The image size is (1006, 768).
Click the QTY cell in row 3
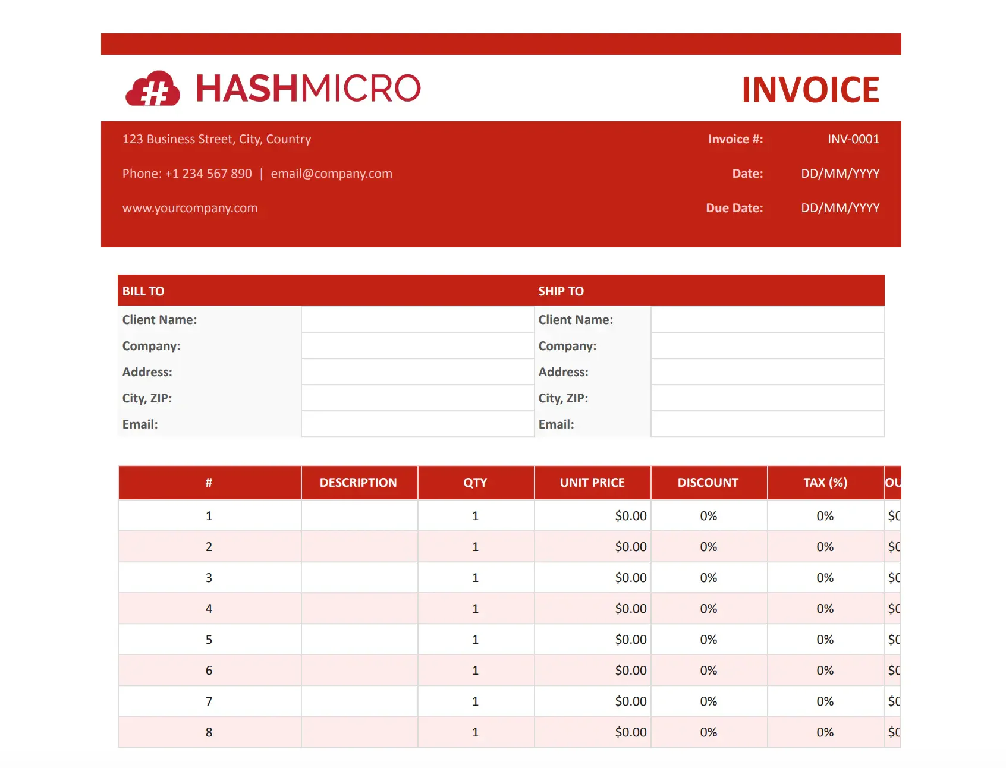pyautogui.click(x=476, y=578)
